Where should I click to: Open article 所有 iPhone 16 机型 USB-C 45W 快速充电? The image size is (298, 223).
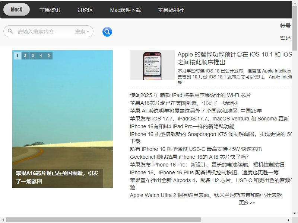[x=196, y=149]
